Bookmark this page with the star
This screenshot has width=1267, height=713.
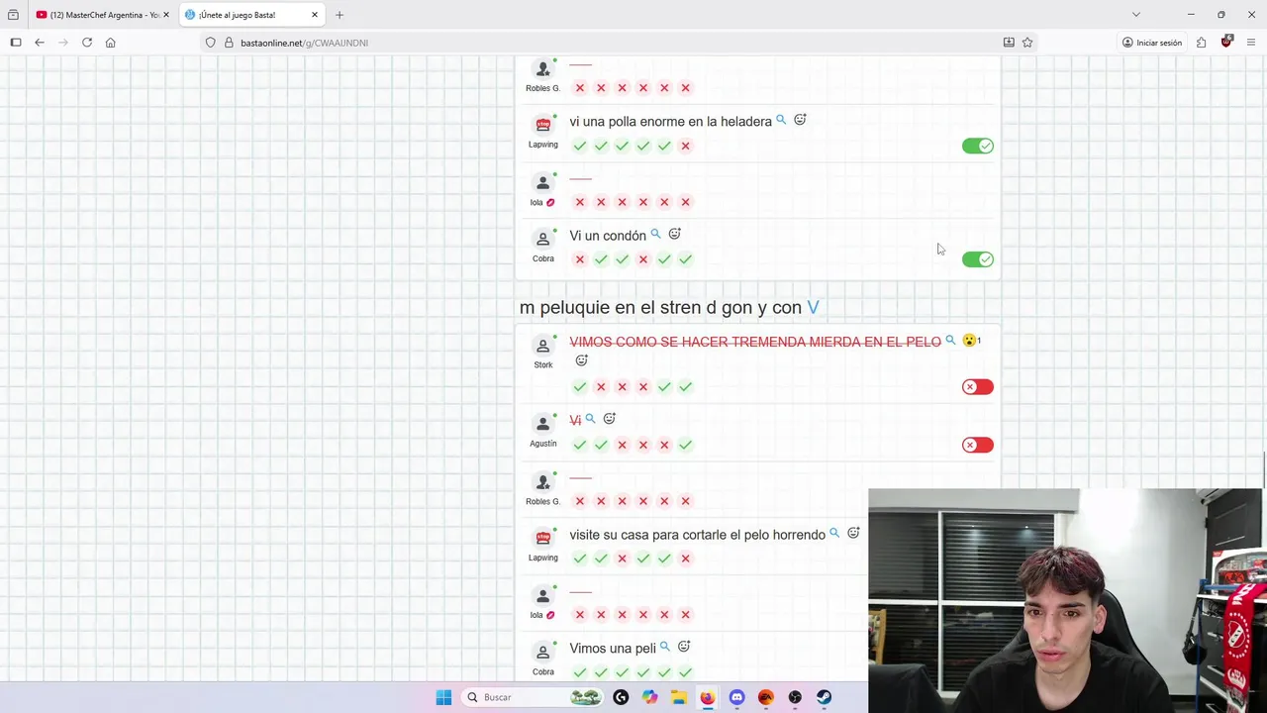[x=1027, y=43]
